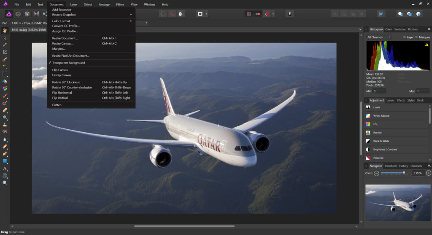Select the Paint Brush tool

[5, 96]
